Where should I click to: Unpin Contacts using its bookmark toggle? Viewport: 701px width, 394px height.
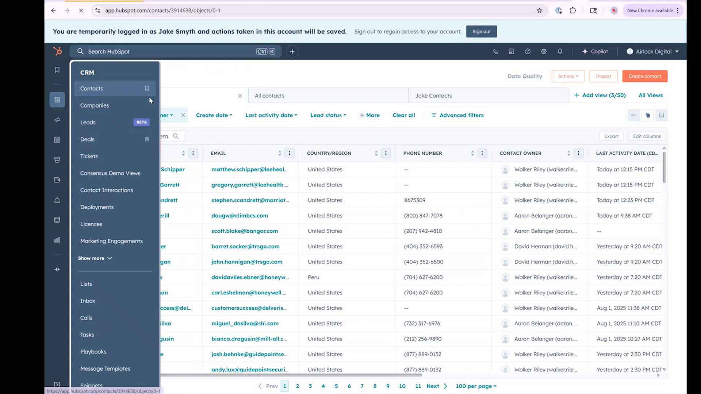(x=147, y=88)
